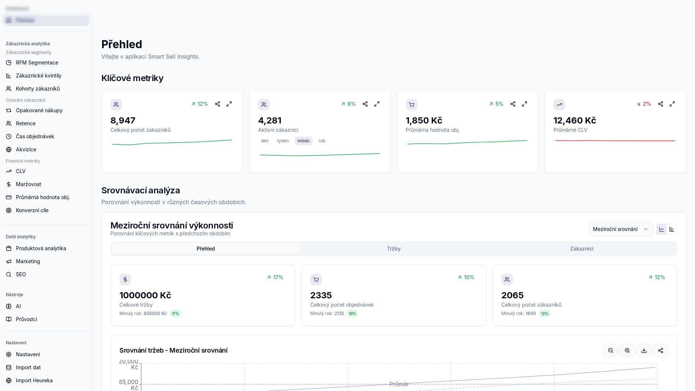Image resolution: width=695 pixels, height=391 pixels.
Task: Download the Srovnání tržeb chart
Action: tap(644, 350)
